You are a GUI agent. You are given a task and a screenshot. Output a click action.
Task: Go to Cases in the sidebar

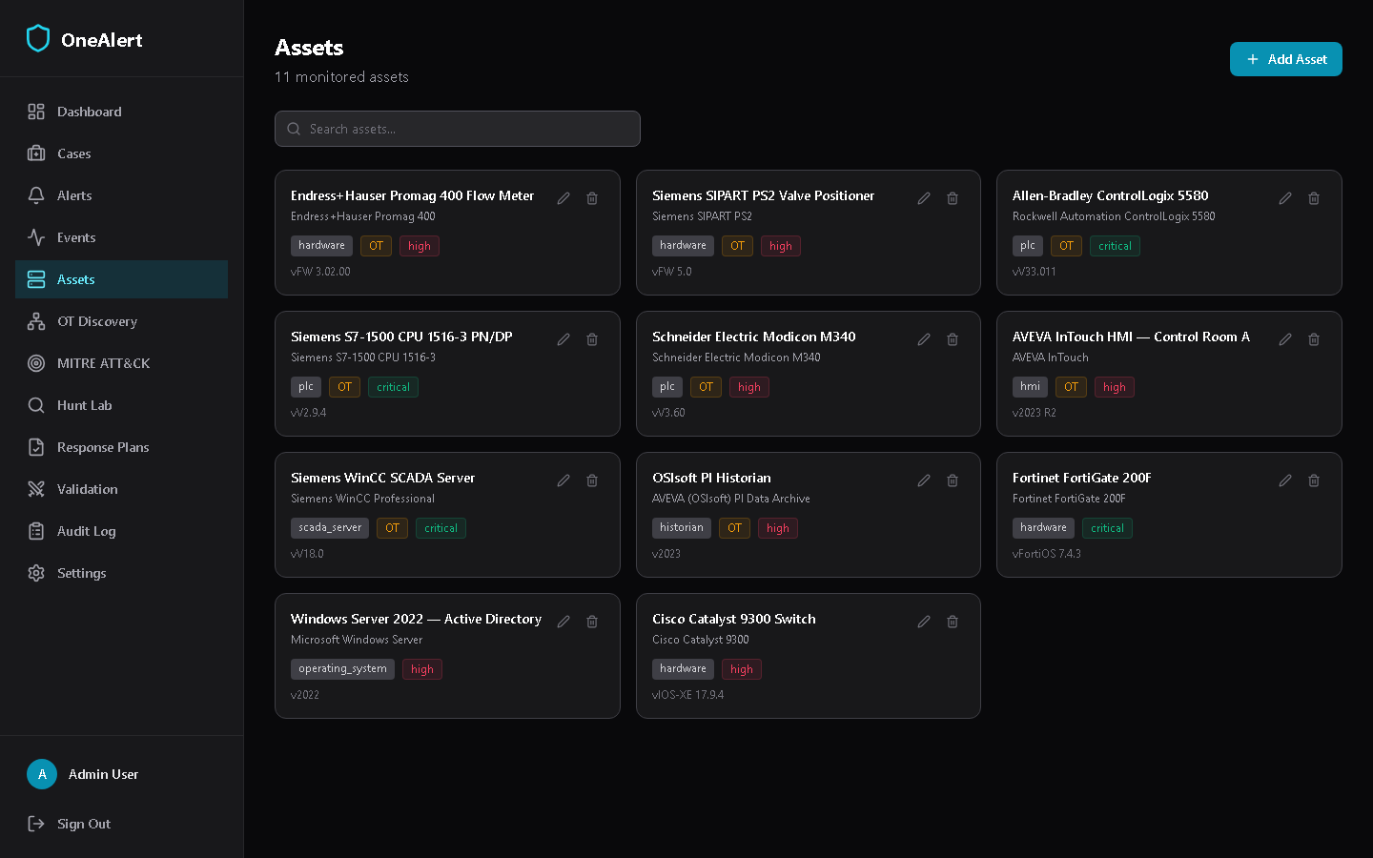[x=122, y=153]
